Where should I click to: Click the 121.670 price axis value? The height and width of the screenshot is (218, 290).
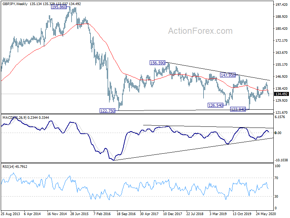281,112
